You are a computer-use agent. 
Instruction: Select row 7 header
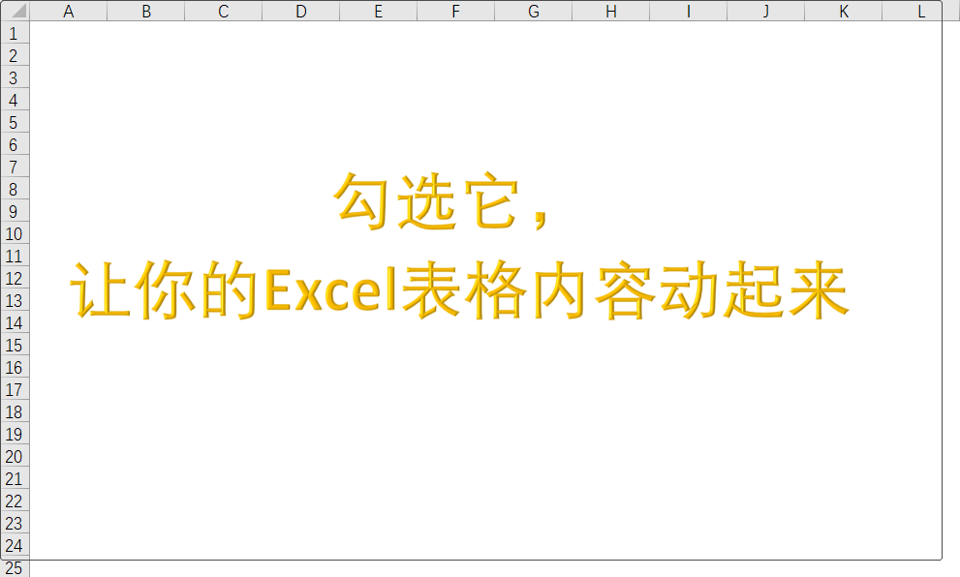click(15, 167)
